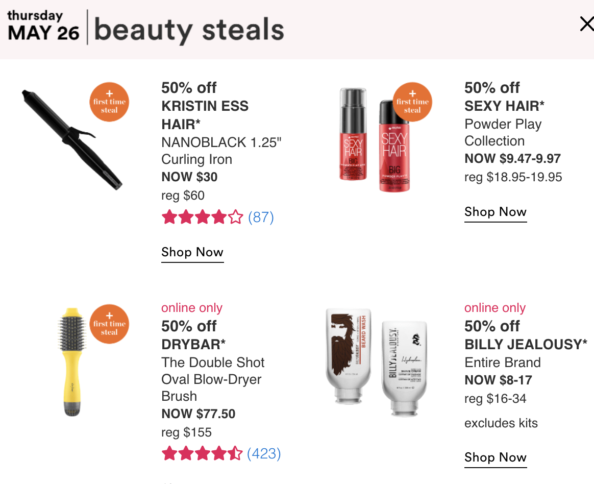
Task: Shop Now for Billy Jealousy brand
Action: pyautogui.click(x=496, y=457)
